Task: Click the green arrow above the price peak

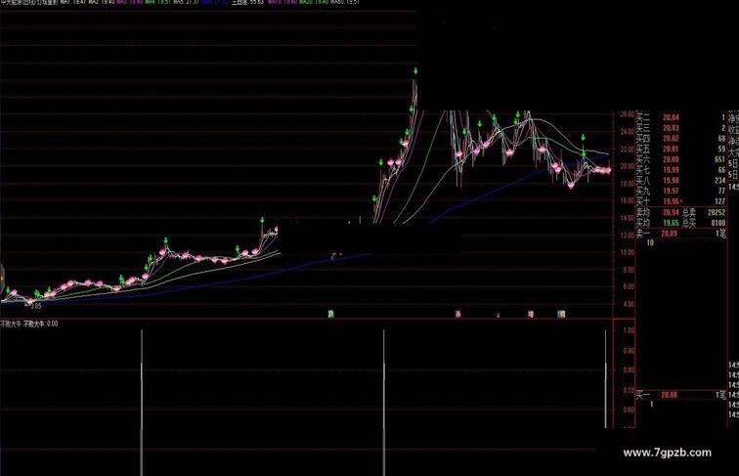Action: 415,71
